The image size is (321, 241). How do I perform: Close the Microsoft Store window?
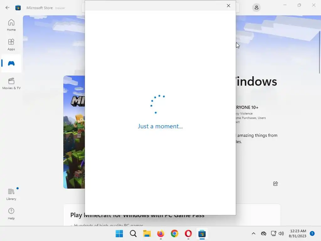314,5
